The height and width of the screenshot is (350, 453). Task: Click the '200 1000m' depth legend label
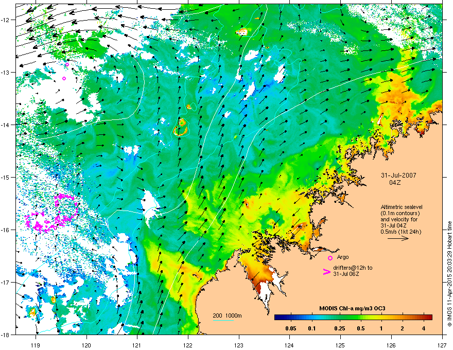point(228,316)
